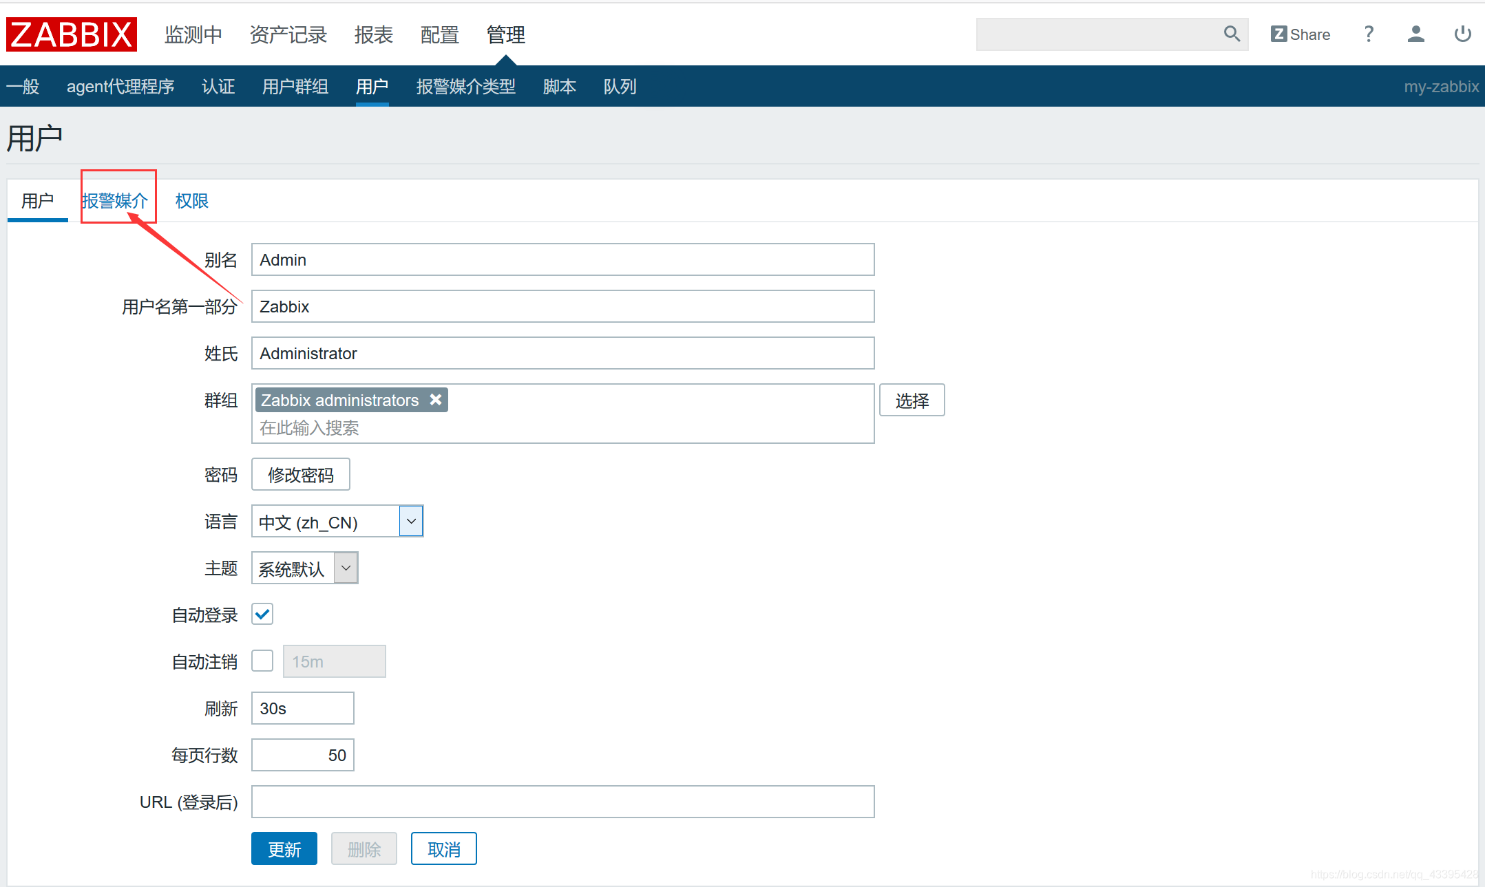The height and width of the screenshot is (887, 1485).
Task: Open the 管理 top menu
Action: tap(506, 34)
